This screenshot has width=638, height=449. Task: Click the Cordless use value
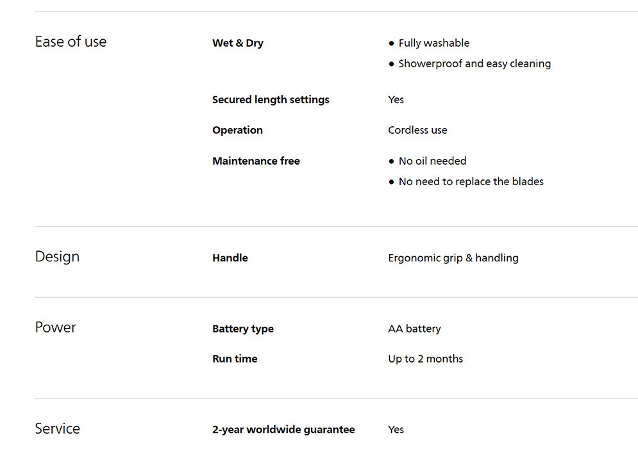point(417,130)
